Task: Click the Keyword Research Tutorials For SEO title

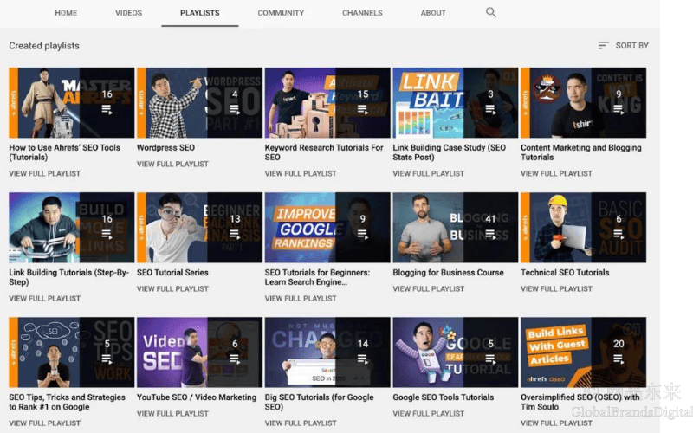Action: coord(324,152)
